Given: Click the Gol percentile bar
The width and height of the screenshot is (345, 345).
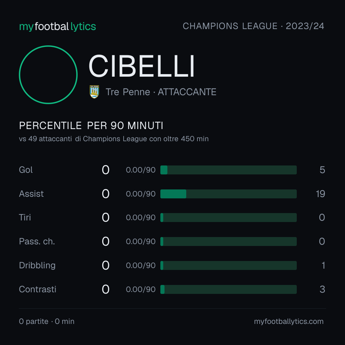Looking at the screenshot, I should 228,170.
